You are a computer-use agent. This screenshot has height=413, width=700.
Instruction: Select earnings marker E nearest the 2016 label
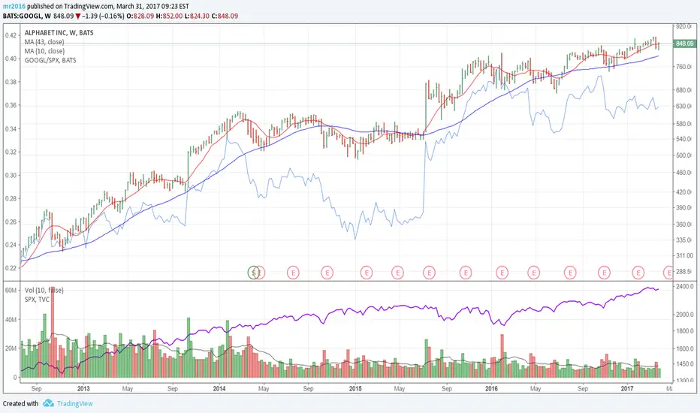tap(502, 272)
